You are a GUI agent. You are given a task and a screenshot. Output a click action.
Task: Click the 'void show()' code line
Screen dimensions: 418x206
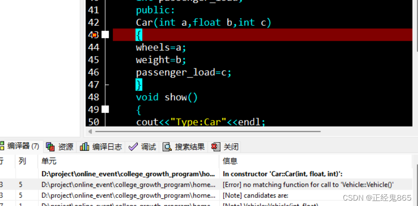point(167,97)
